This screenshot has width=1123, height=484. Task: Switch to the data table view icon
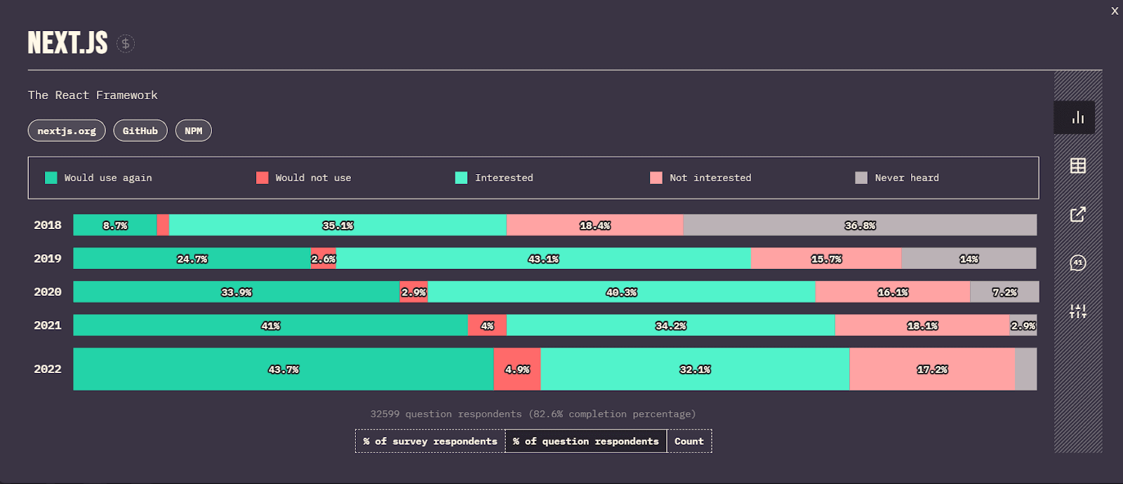tap(1077, 166)
